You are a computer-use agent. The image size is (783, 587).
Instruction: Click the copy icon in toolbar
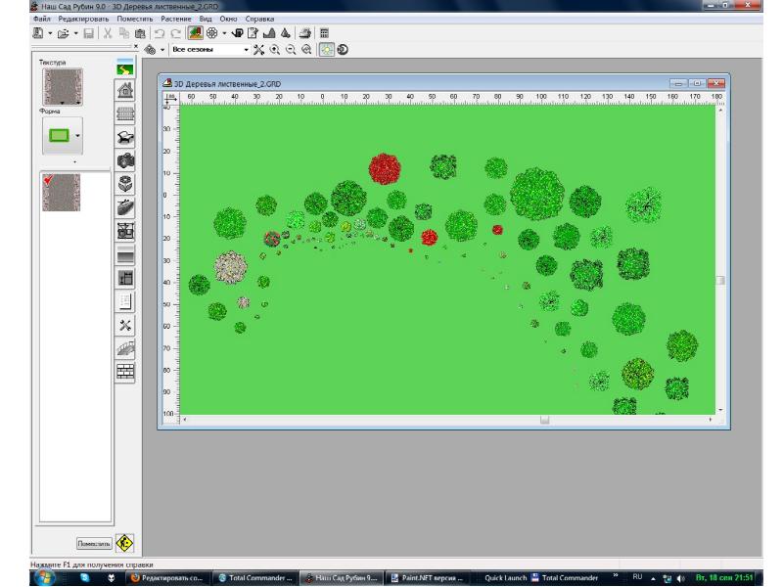point(124,33)
